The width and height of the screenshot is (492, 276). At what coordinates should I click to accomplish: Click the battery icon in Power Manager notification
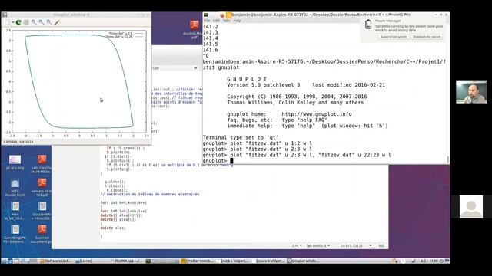click(x=368, y=25)
